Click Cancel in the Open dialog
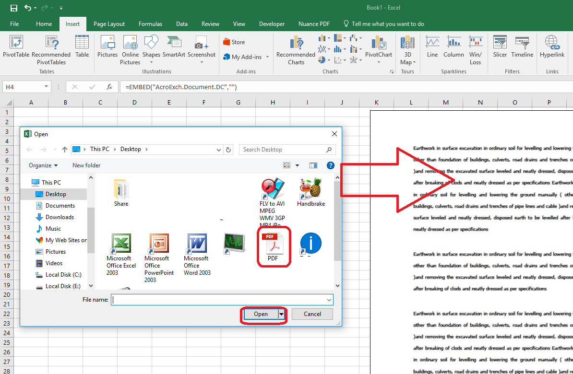This screenshot has width=573, height=374. 312,314
